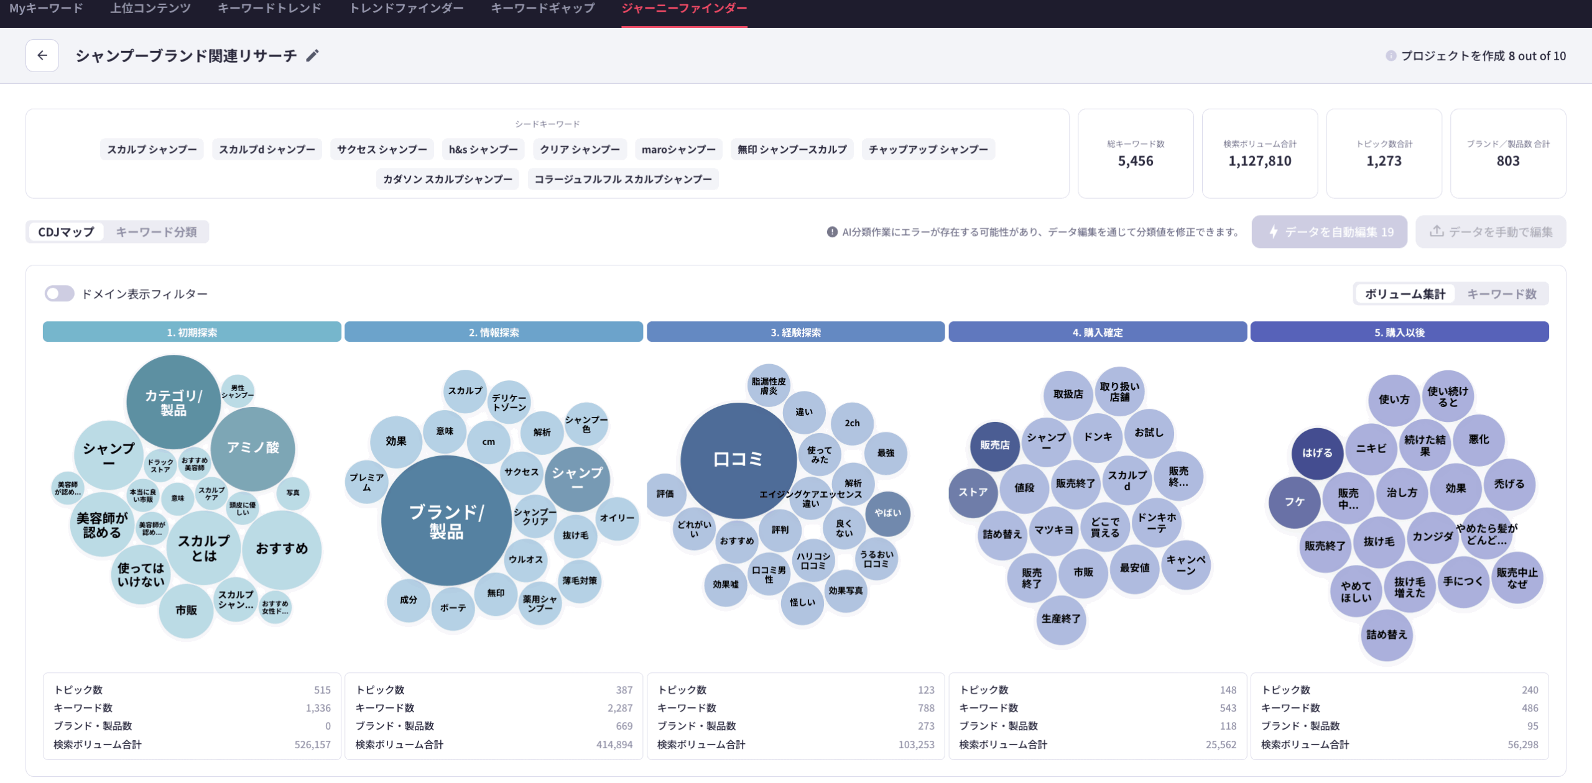The height and width of the screenshot is (783, 1592).
Task: Click the info icon before プロジェクトを作成
Action: pyautogui.click(x=1391, y=56)
